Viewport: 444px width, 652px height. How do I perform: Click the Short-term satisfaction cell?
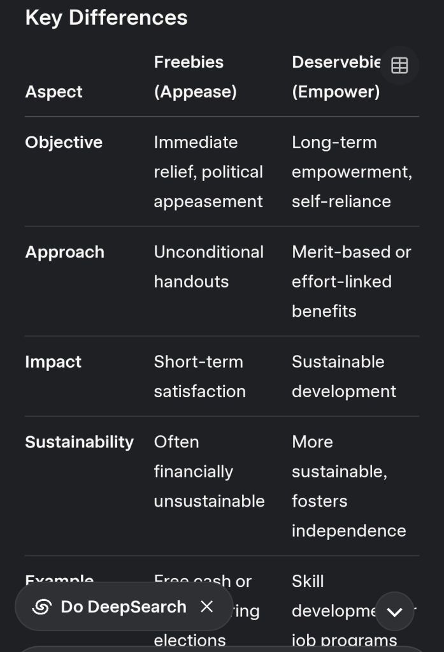[199, 376]
